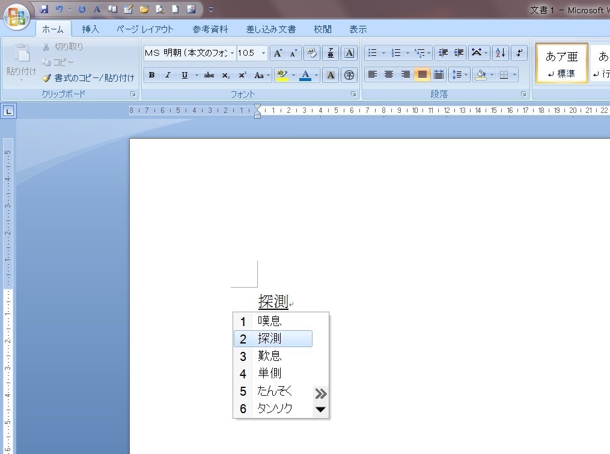The height and width of the screenshot is (454, 610).
Task: Apply the 標準 style
Action: pos(561,64)
